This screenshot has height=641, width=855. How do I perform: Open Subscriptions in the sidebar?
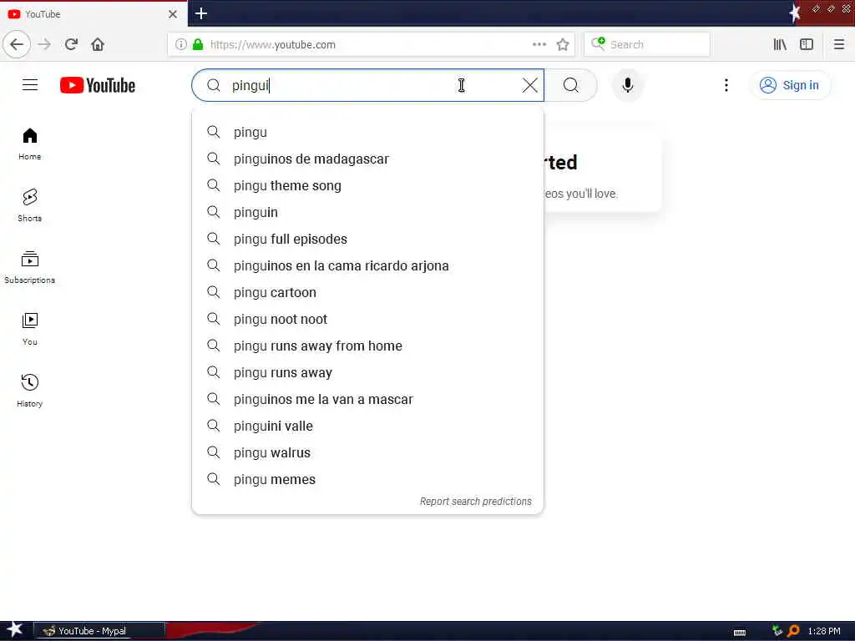[x=30, y=267]
